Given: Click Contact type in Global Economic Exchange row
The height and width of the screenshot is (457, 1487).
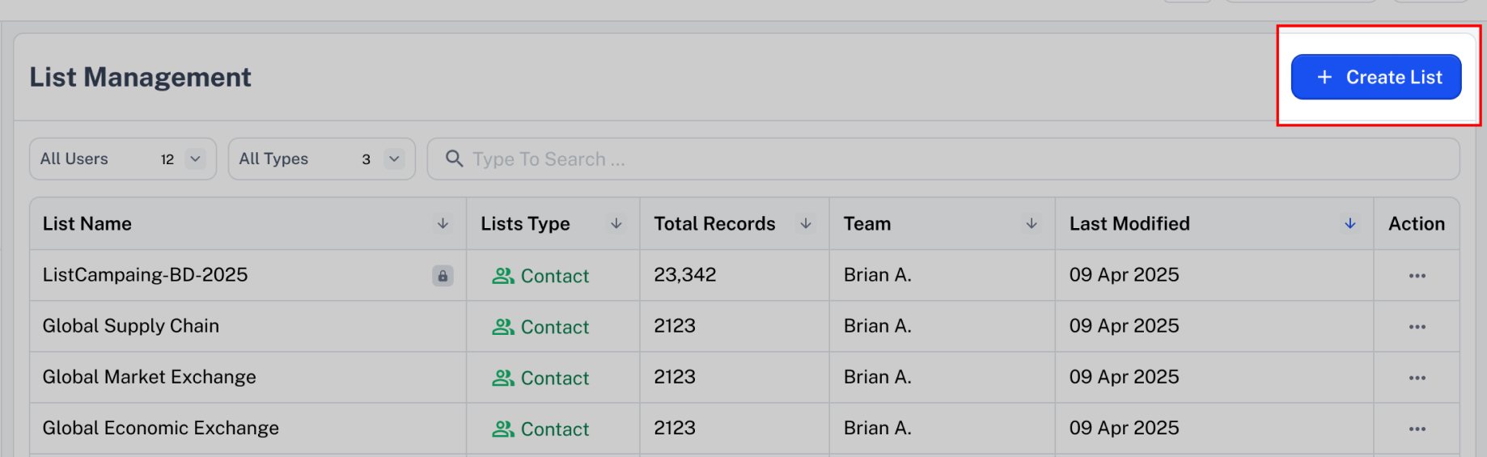Looking at the screenshot, I should click(540, 429).
